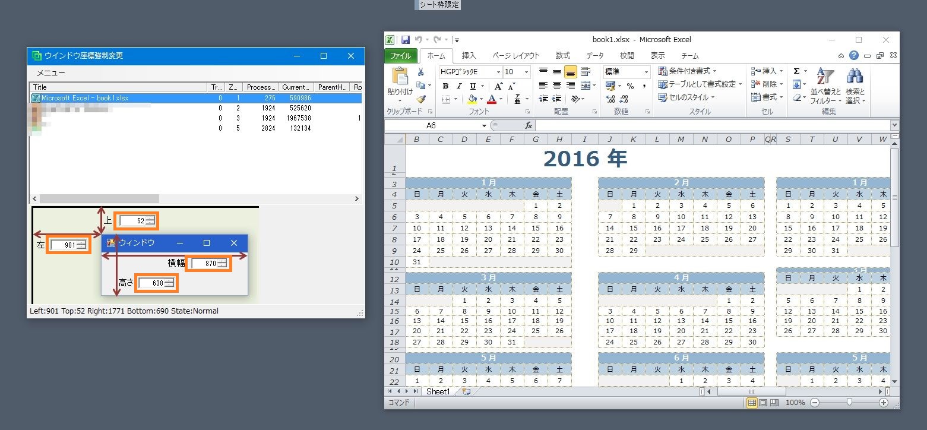Apply comma style number format
Screen dimensions: 927x430
coord(644,86)
